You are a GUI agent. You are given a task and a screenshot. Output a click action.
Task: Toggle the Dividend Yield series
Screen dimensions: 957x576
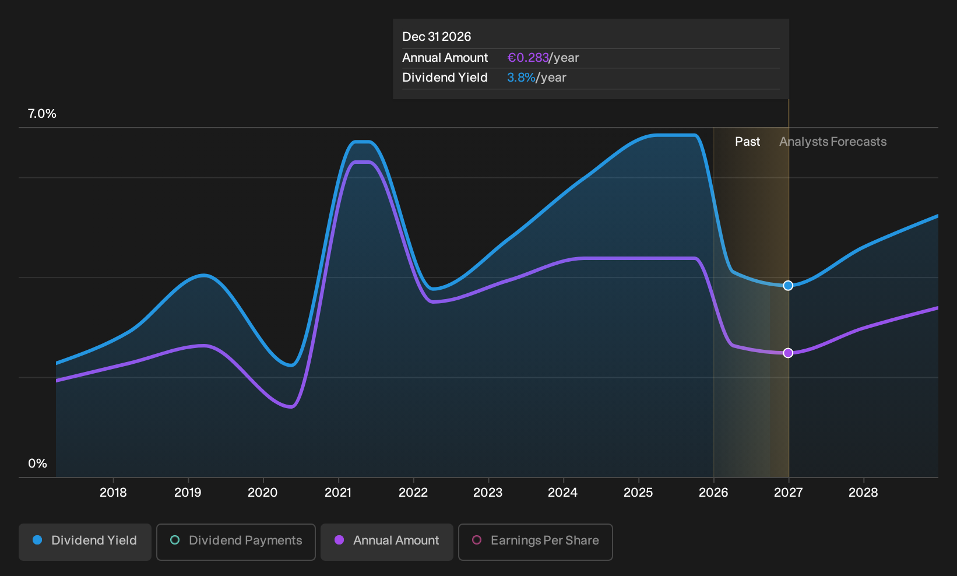pos(85,542)
